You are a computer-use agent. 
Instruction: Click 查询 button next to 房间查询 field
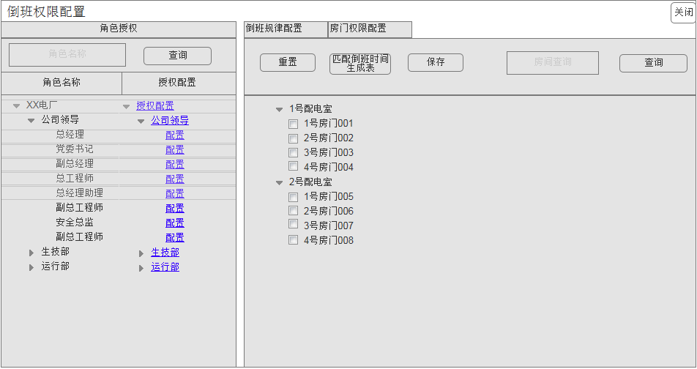pyautogui.click(x=653, y=64)
